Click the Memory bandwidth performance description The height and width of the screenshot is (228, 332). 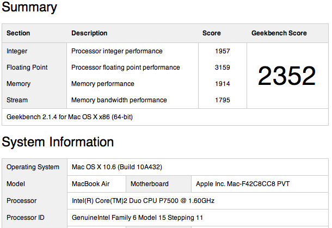tap(119, 100)
